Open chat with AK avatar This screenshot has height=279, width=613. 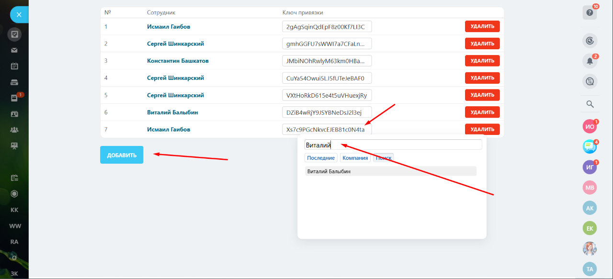pos(590,208)
